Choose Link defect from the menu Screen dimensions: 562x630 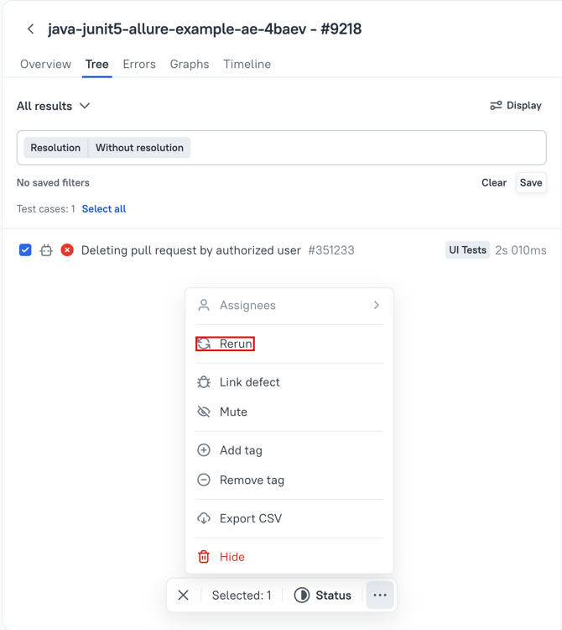[x=249, y=382]
